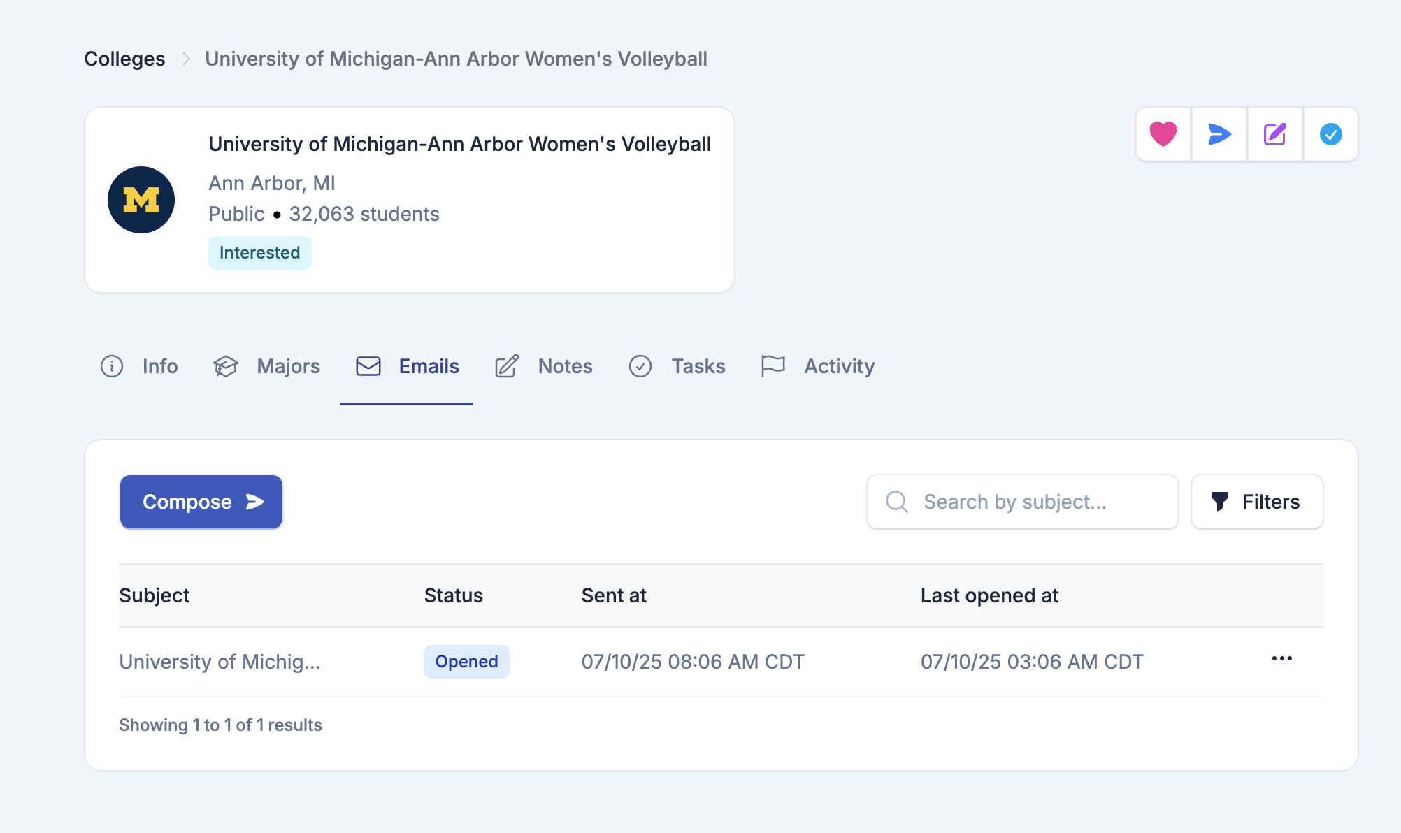
Task: Click the breadcrumb chevron separator
Action: point(186,59)
